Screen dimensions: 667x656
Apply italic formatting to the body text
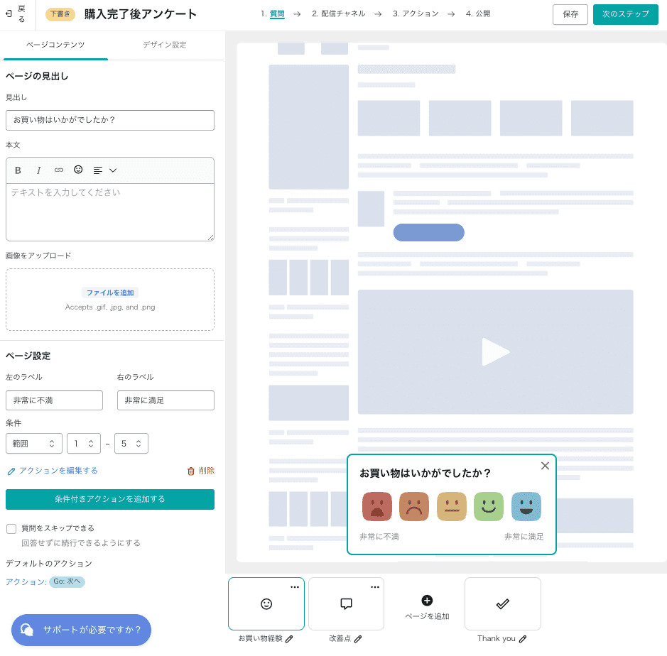point(38,170)
